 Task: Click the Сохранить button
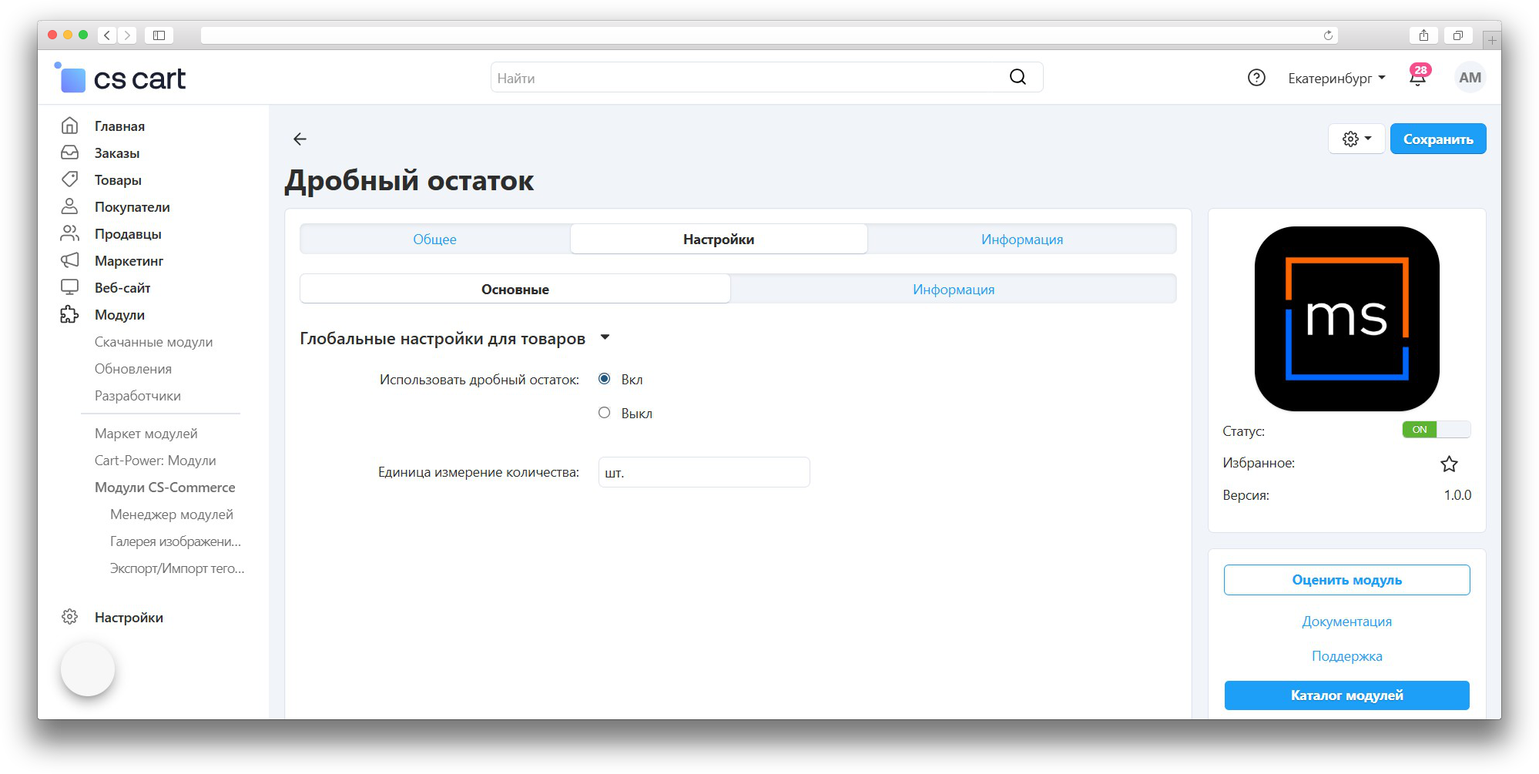coord(1437,139)
